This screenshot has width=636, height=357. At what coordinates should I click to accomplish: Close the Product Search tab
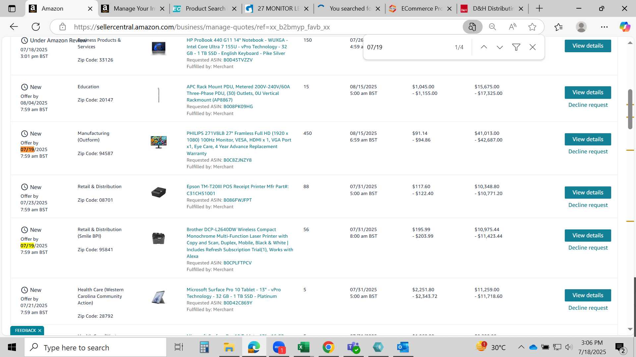pos(234,9)
